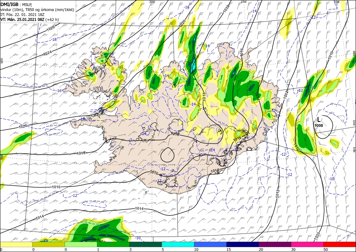Image resolution: width=356 pixels, height=252 pixels.
Task: Click the '-18' temperature contour label
Action: tap(54, 39)
